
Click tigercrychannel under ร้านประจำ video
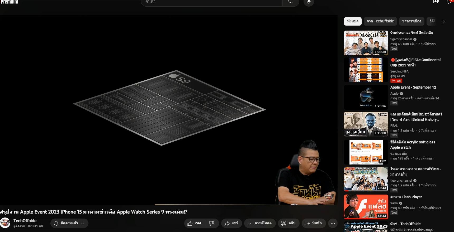(401, 39)
